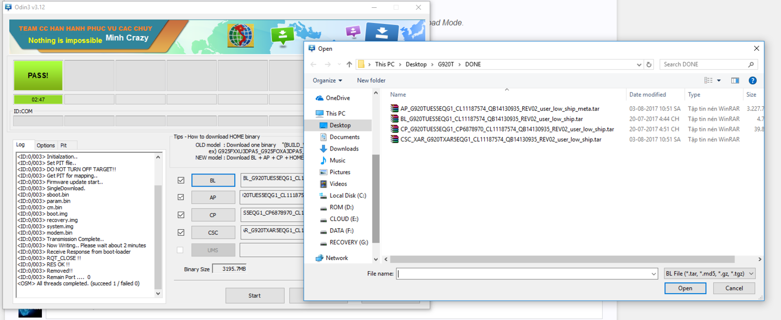Expand the address bar history dropdown

point(639,64)
